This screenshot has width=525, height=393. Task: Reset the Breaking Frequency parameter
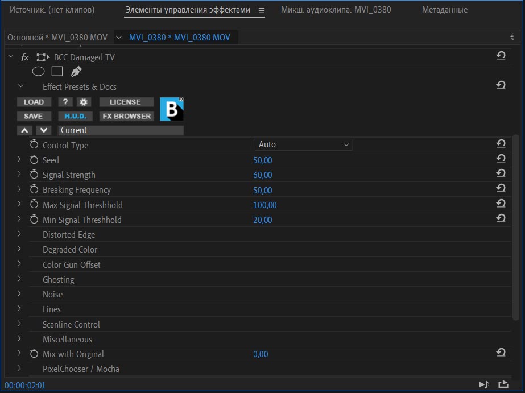click(501, 188)
